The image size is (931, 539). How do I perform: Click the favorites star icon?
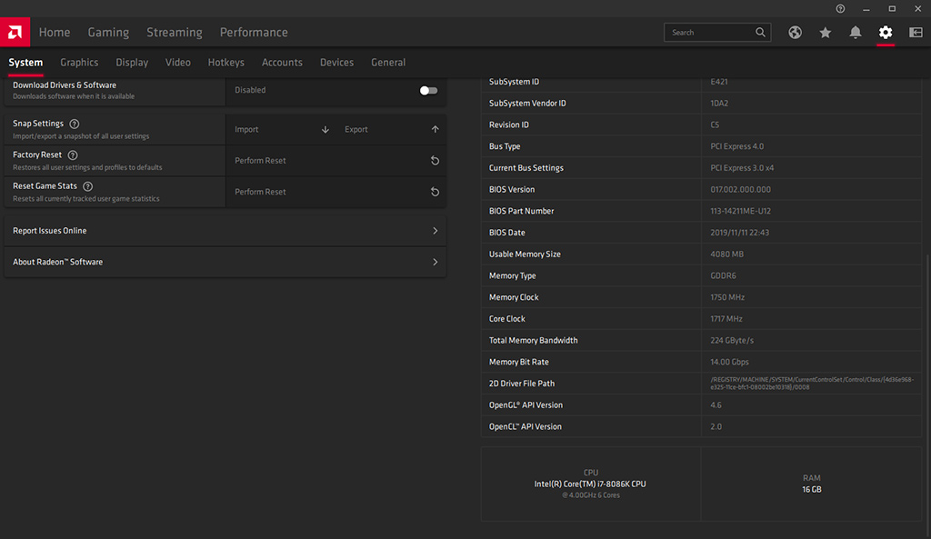coord(826,33)
